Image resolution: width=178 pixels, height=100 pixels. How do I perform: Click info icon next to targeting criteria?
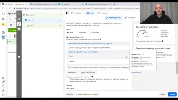100,39
